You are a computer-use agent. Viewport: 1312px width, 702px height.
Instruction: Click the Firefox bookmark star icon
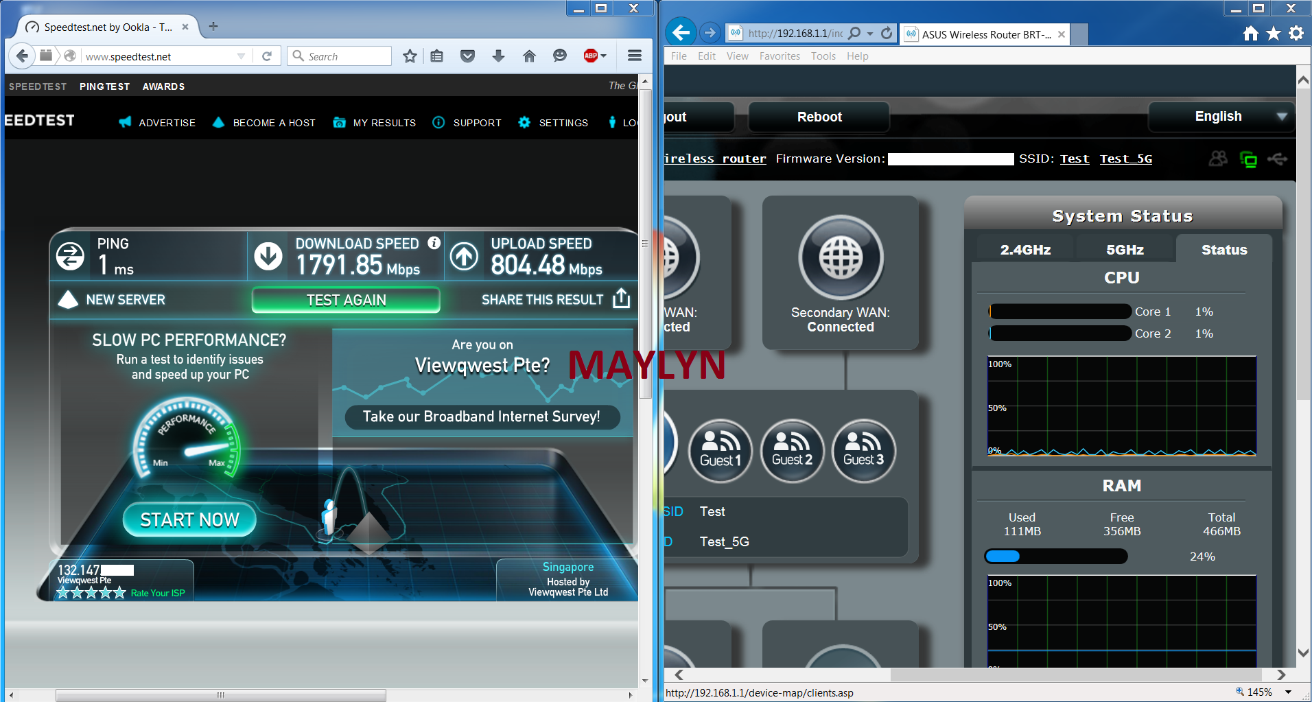(x=410, y=56)
